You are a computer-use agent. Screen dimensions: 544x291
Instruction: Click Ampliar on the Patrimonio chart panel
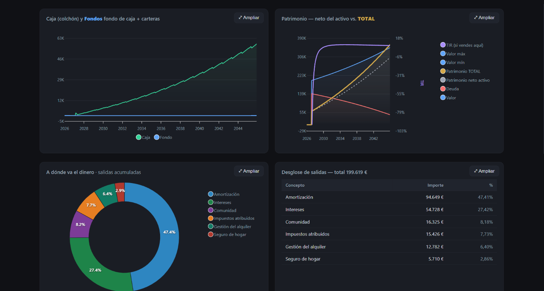pyautogui.click(x=484, y=18)
